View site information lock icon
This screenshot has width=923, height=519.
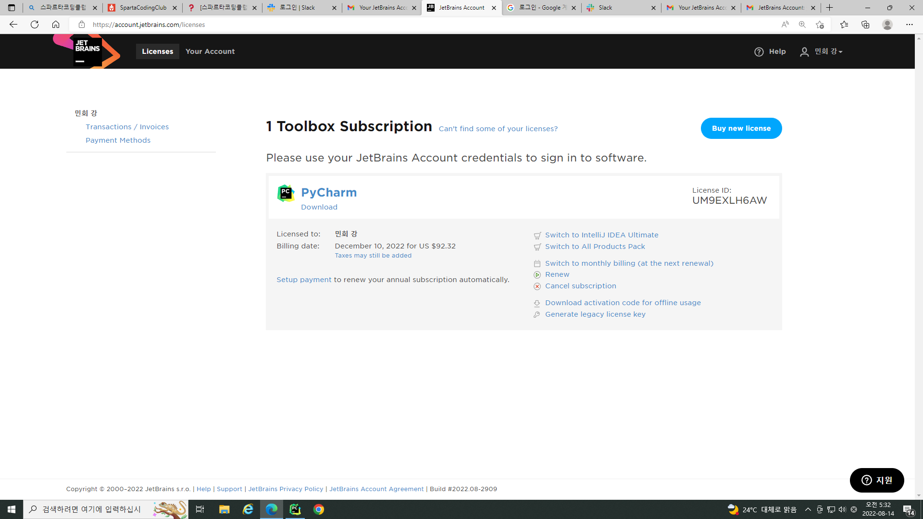(x=82, y=25)
